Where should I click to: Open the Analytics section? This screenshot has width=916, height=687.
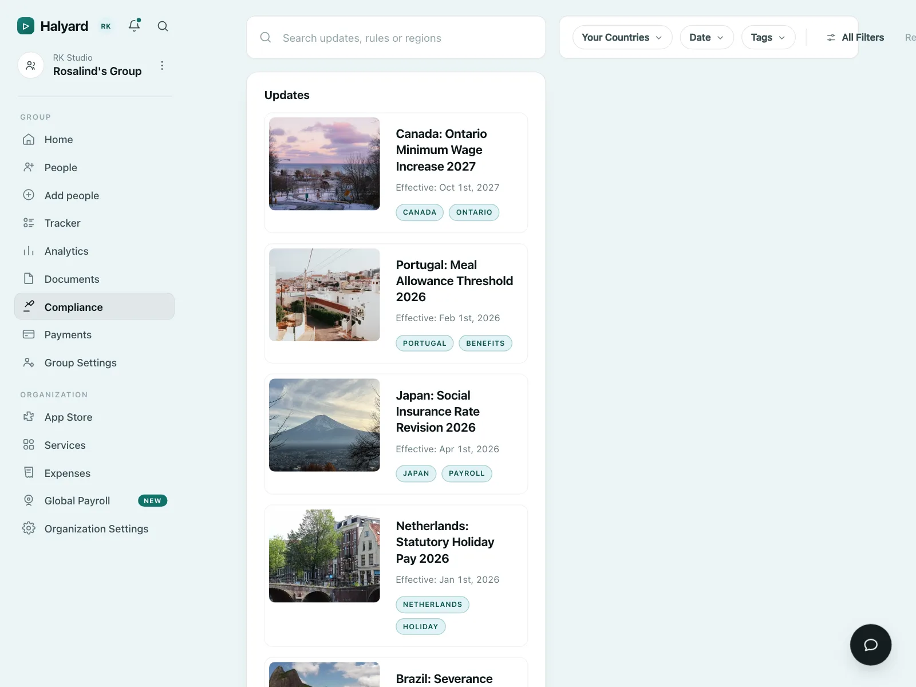(94, 251)
